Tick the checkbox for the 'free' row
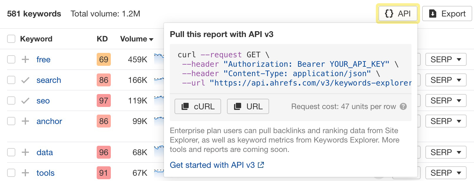 [x=11, y=59]
